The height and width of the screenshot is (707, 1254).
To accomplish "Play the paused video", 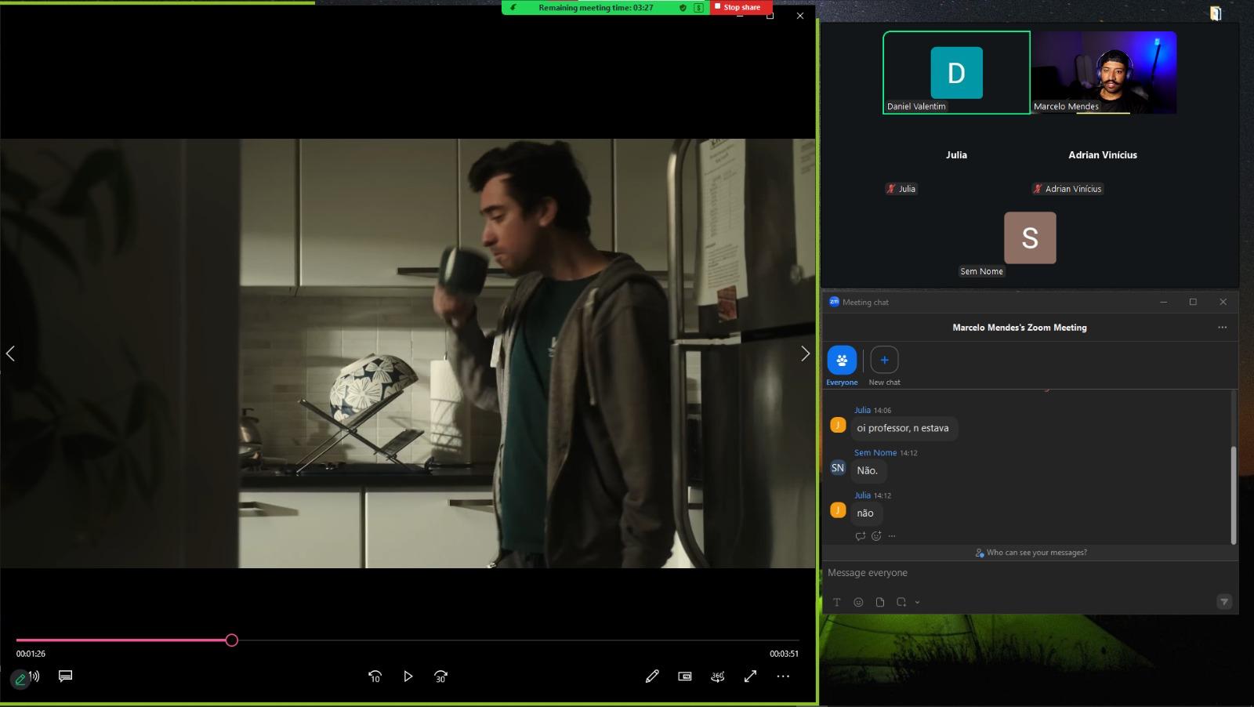I will 408,676.
